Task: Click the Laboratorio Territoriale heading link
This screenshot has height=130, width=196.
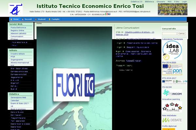Action: click(x=172, y=39)
